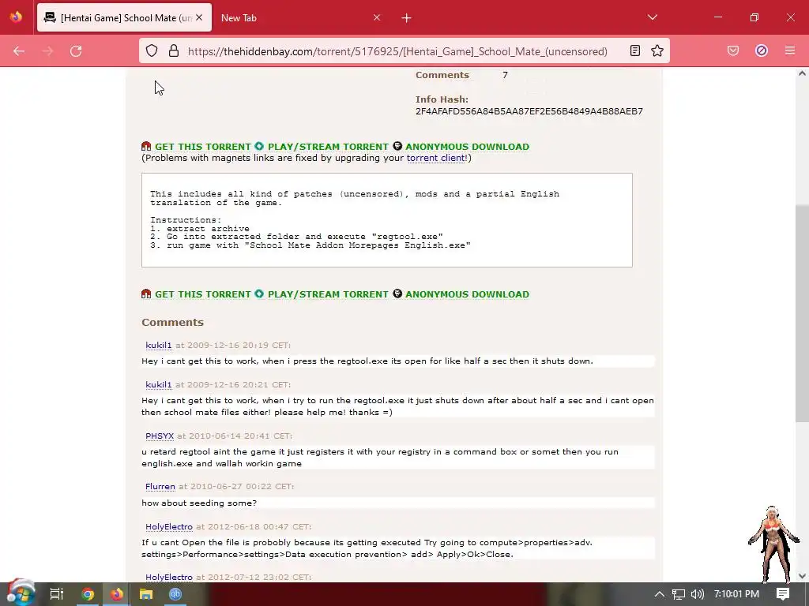Open the volume control in system tray
The image size is (809, 606).
[697, 594]
